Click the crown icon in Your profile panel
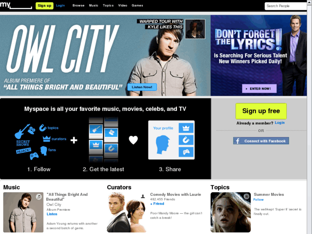The image size is (312, 234). 186,128
